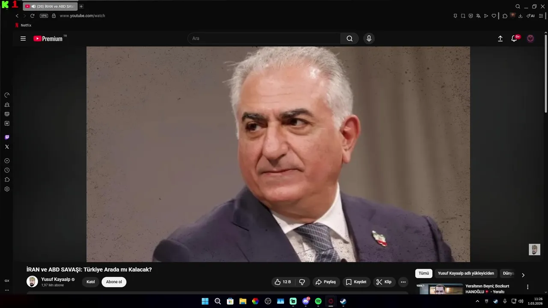Click the address bar URL www.youtube.com/watch
548x308 pixels.
(x=82, y=16)
